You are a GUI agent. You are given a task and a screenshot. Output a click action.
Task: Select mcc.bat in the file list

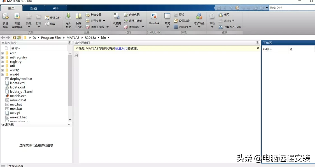[x=16, y=104]
